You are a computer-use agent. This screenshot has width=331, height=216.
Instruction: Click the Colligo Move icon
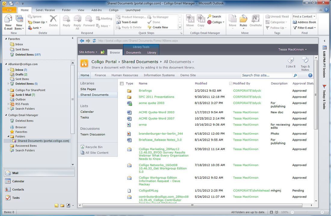click(190, 19)
